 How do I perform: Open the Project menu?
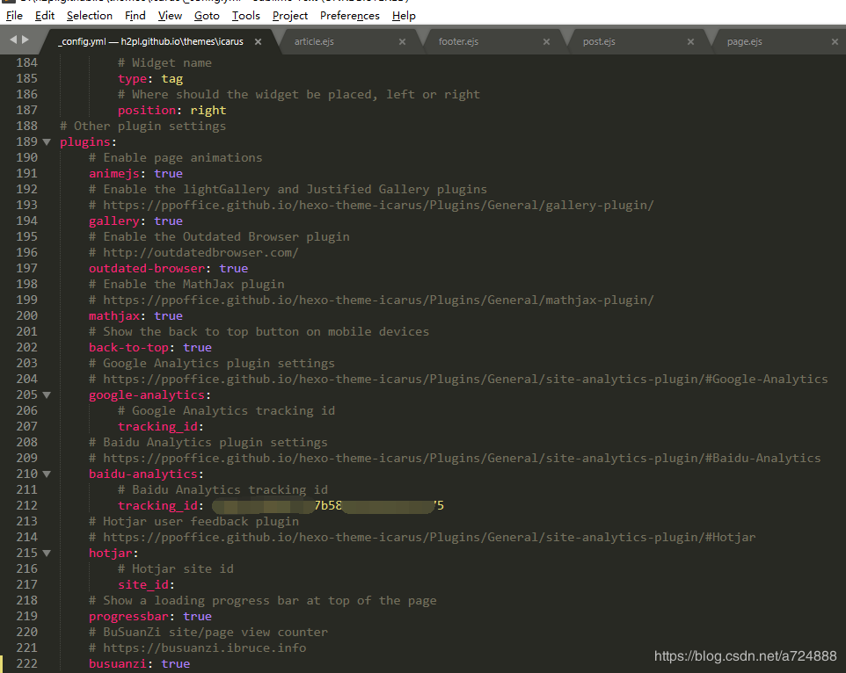point(289,16)
